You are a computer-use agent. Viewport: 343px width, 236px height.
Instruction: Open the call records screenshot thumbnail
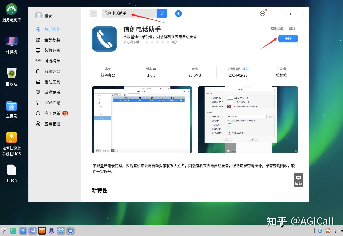click(x=142, y=120)
